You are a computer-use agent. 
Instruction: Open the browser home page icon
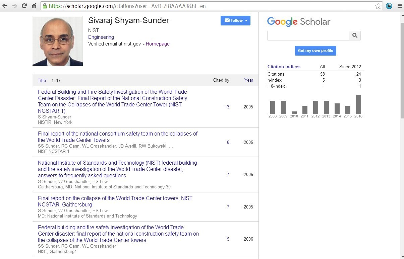pyautogui.click(x=34, y=6)
